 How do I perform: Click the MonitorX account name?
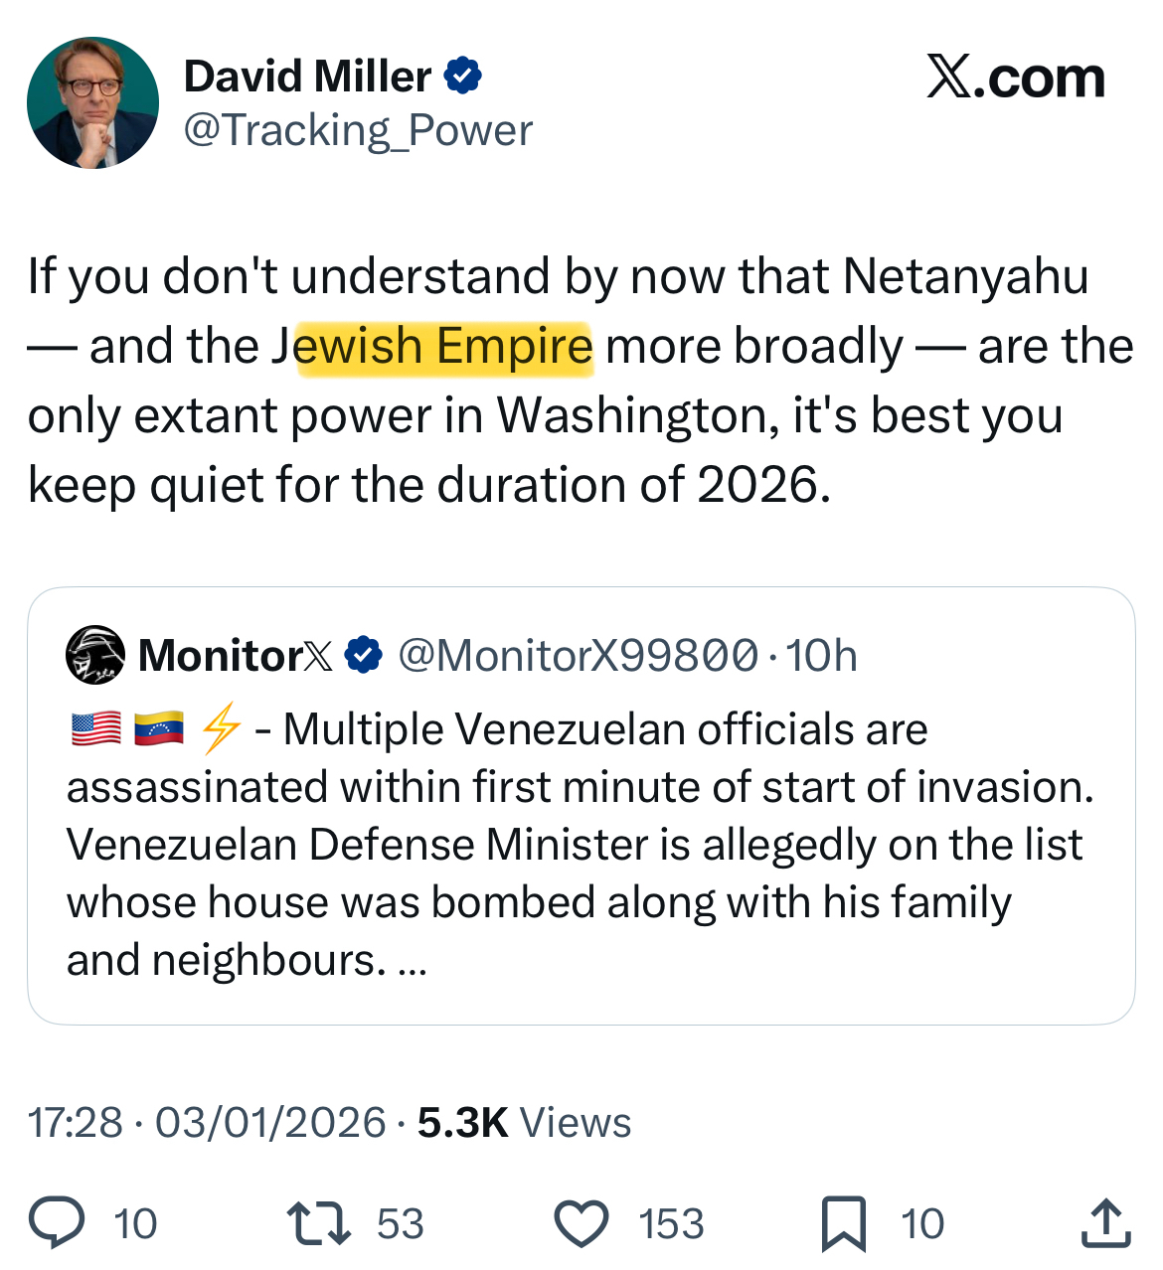click(237, 656)
